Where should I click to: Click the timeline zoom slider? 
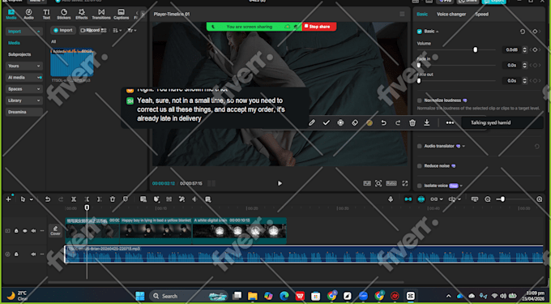503,199
